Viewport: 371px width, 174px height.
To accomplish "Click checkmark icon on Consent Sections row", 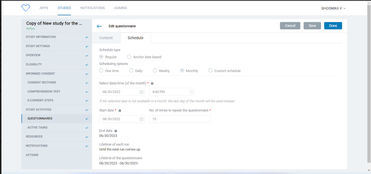I will (x=87, y=83).
